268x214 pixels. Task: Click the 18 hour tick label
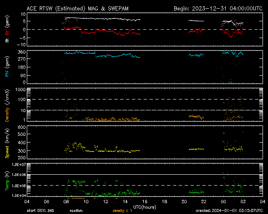[x=165, y=201]
